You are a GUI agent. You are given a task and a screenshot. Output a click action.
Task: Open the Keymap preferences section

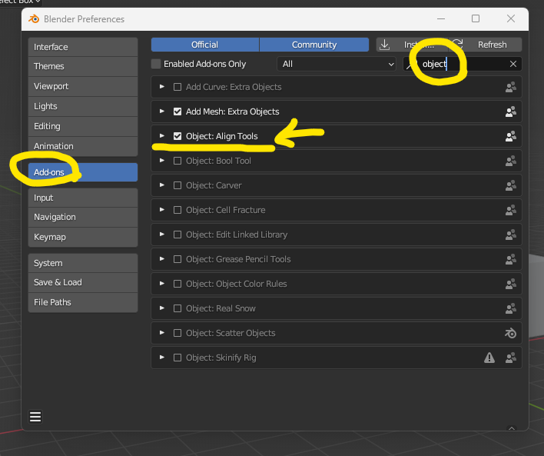83,237
